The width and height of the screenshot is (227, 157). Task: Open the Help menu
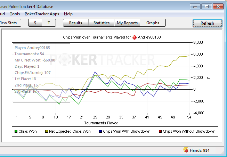68,14
